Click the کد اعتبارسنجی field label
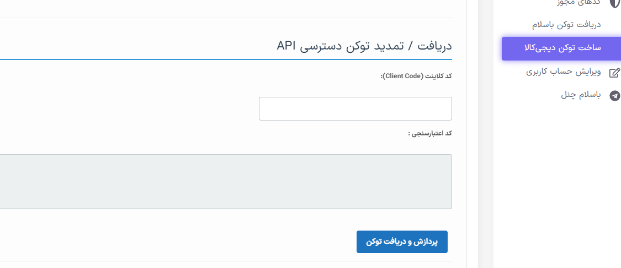 (x=429, y=133)
